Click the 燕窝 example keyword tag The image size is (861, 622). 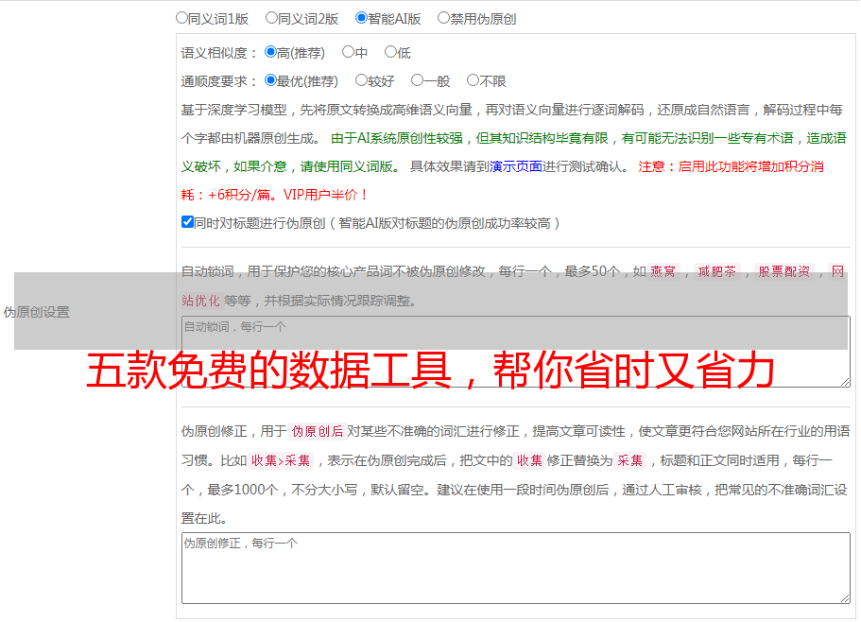click(663, 271)
